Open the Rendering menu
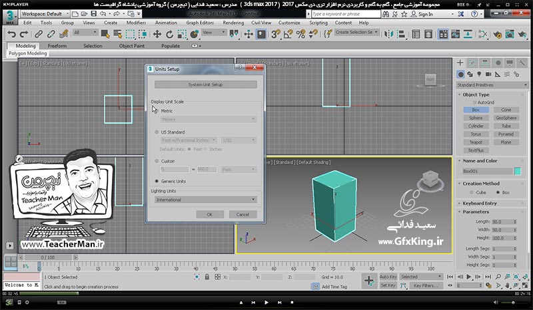The width and height of the screenshot is (533, 310). point(233,23)
